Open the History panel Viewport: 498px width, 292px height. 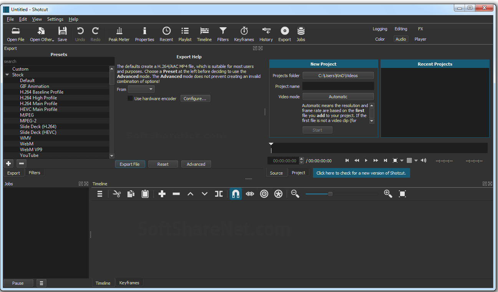(266, 34)
